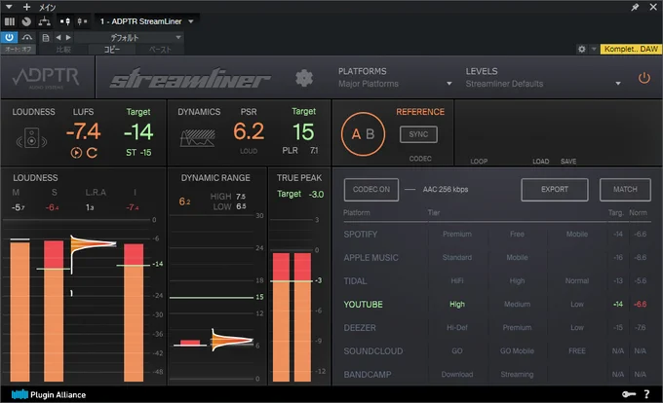The height and width of the screenshot is (403, 663).
Task: Click the automation curve icon
Action: [x=27, y=38]
